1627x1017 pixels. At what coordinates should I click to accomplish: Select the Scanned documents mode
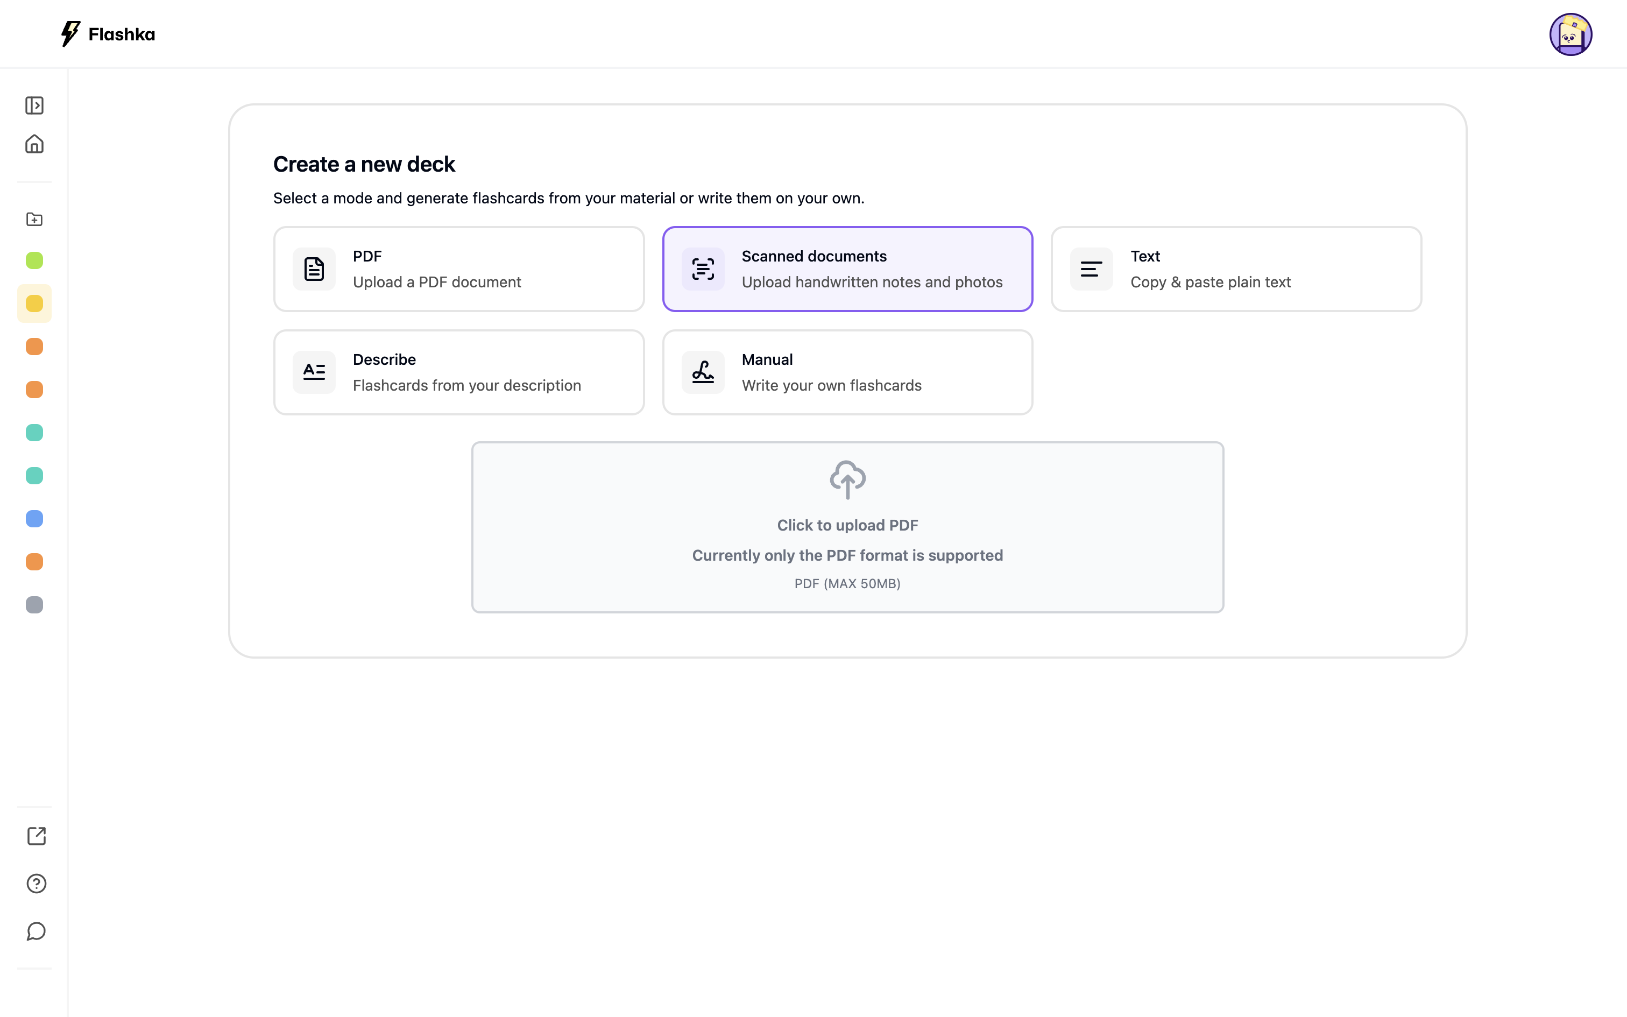[847, 269]
